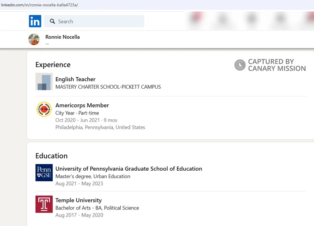314x226 pixels.
Task: Select Aug 2021 - May 2023 dates
Action: click(79, 184)
